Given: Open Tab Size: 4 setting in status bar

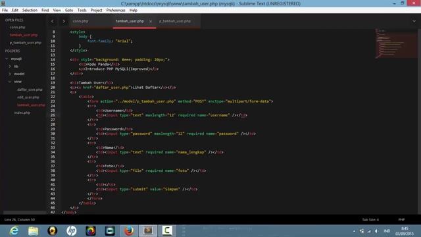Looking at the screenshot, I should pyautogui.click(x=370, y=220).
